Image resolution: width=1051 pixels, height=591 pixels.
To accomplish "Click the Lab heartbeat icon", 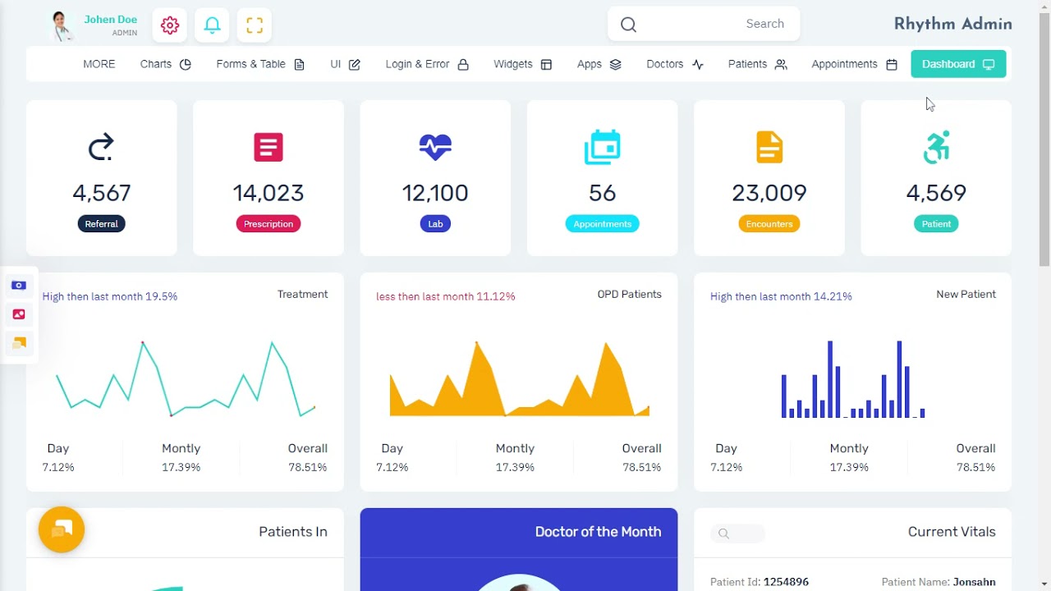I will (x=435, y=147).
